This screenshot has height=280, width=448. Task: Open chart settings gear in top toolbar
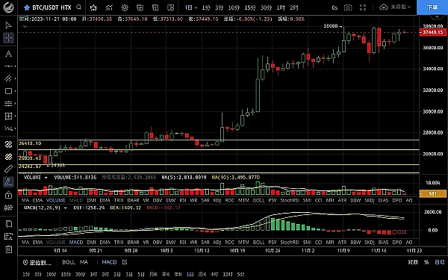125,7
